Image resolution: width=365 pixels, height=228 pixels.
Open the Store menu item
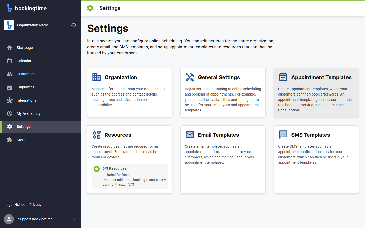point(41,140)
